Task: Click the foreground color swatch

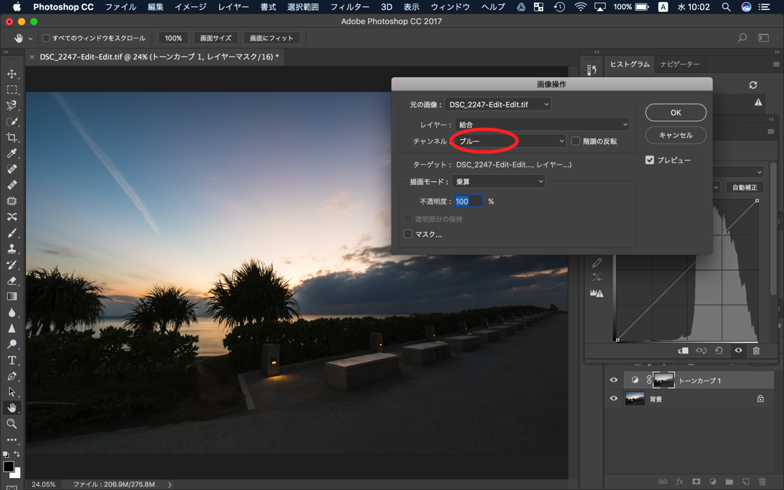Action: pos(8,466)
